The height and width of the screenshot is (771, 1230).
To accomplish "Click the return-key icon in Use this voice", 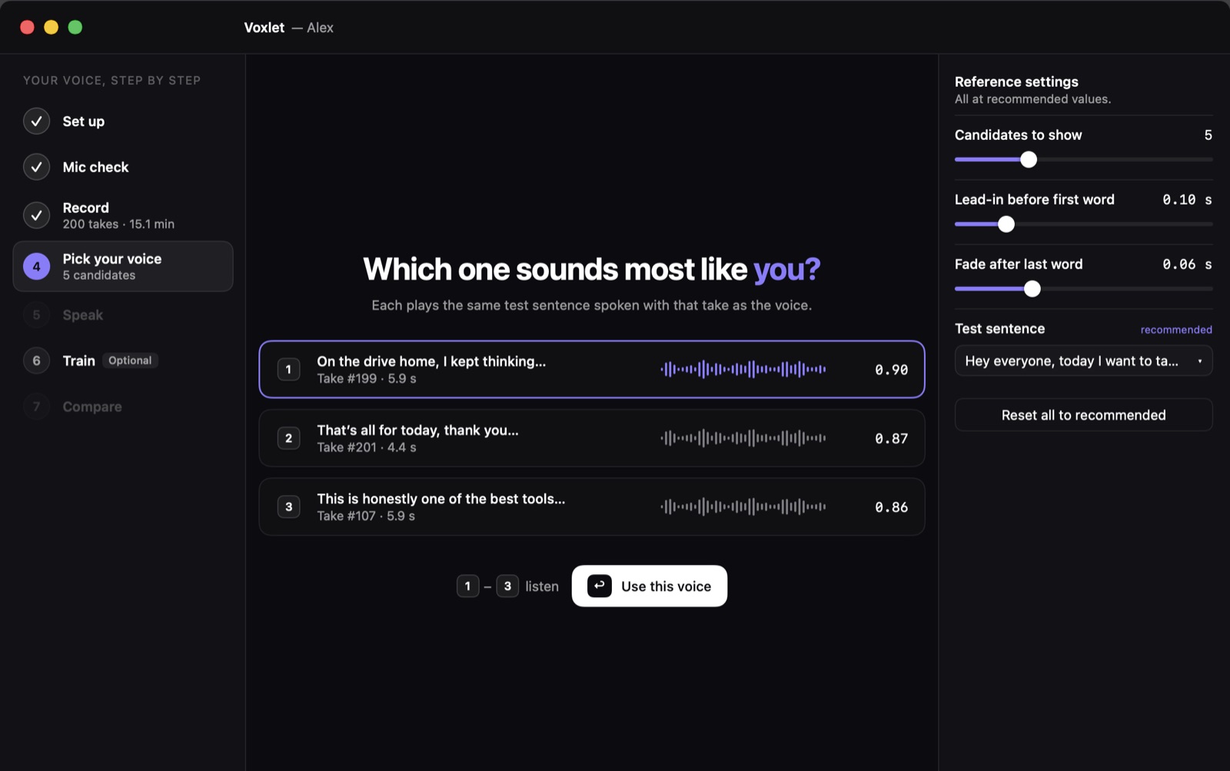I will click(x=600, y=586).
